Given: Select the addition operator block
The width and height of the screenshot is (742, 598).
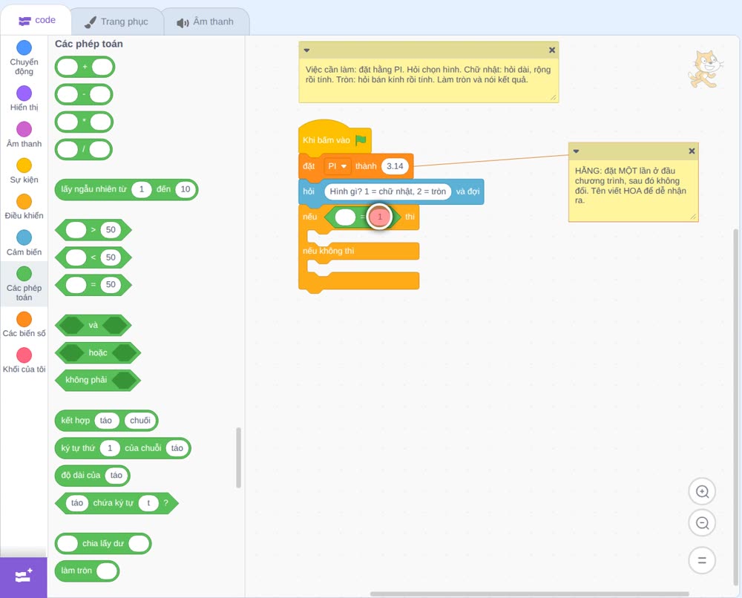Looking at the screenshot, I should click(x=85, y=67).
